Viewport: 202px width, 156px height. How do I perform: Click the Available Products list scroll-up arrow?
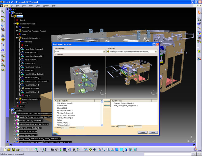point(102,101)
